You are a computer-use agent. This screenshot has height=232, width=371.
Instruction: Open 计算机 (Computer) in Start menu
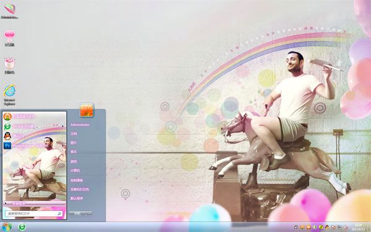(75, 171)
